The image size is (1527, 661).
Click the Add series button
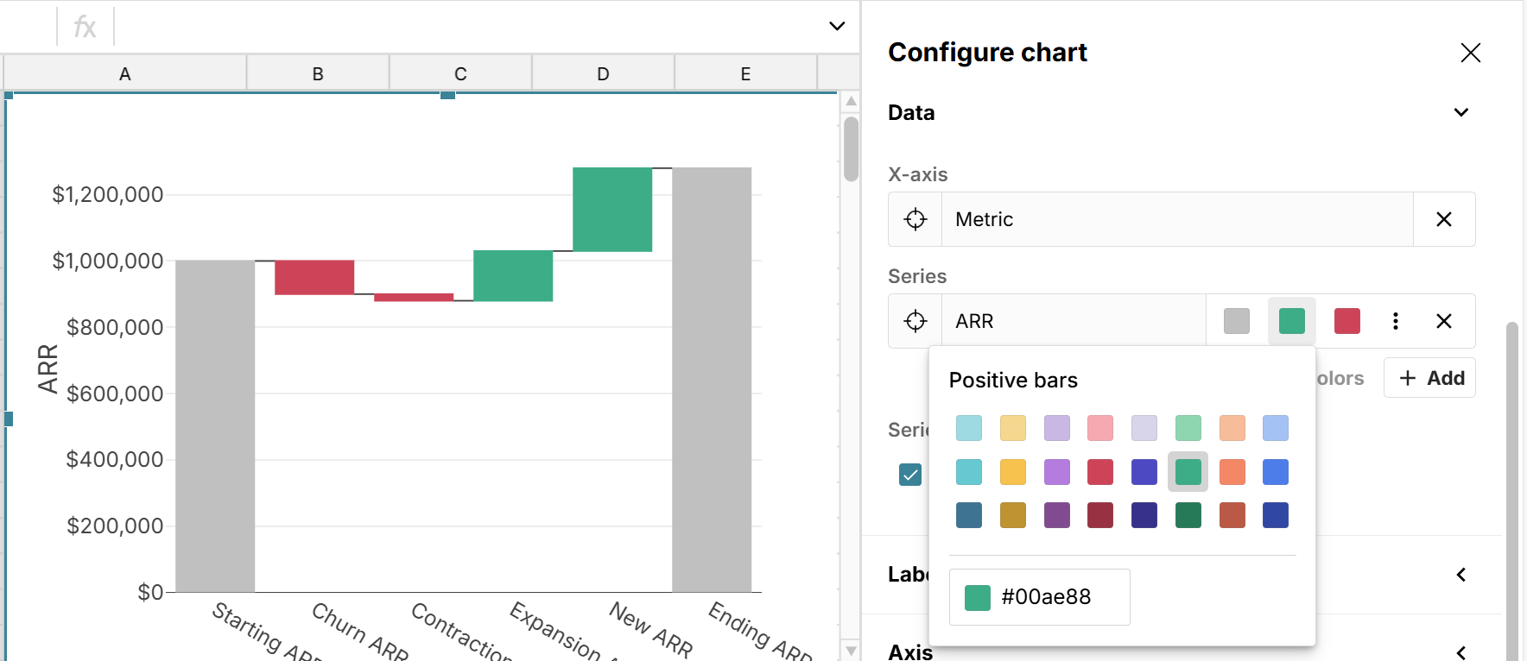(1429, 378)
